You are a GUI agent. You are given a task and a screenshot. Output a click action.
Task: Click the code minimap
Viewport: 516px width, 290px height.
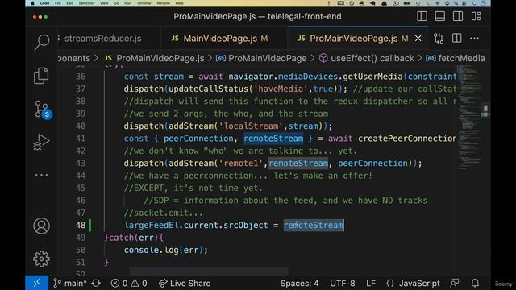(x=468, y=118)
